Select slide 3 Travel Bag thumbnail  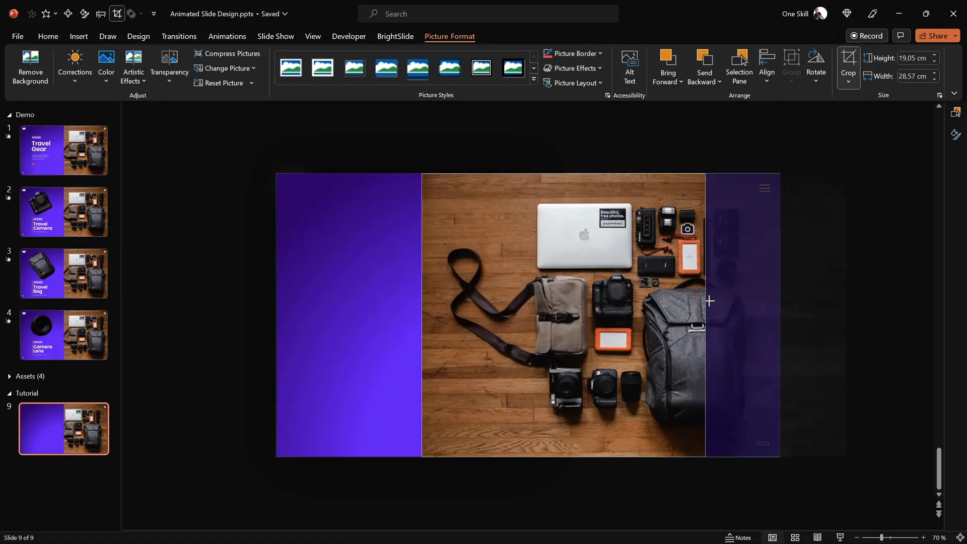click(64, 274)
